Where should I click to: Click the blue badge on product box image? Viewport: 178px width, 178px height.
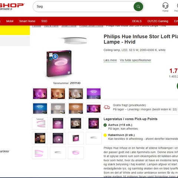[x=55, y=57]
